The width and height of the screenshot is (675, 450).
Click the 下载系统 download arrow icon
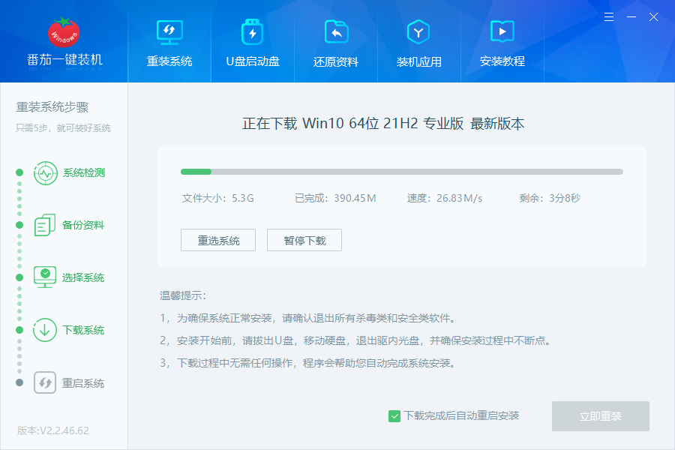click(x=45, y=330)
